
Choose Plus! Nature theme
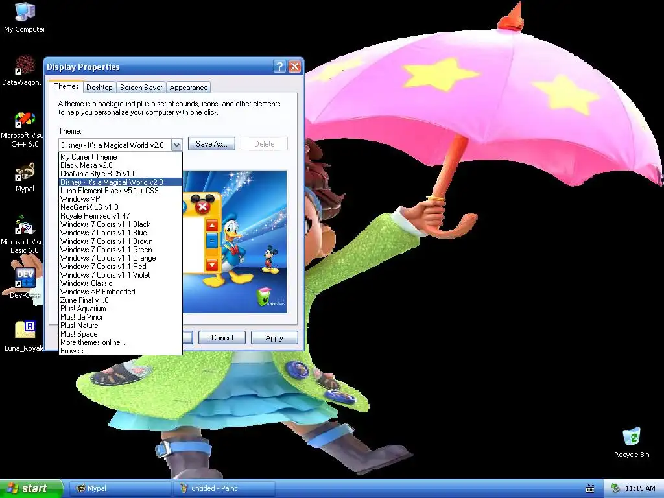(x=120, y=326)
